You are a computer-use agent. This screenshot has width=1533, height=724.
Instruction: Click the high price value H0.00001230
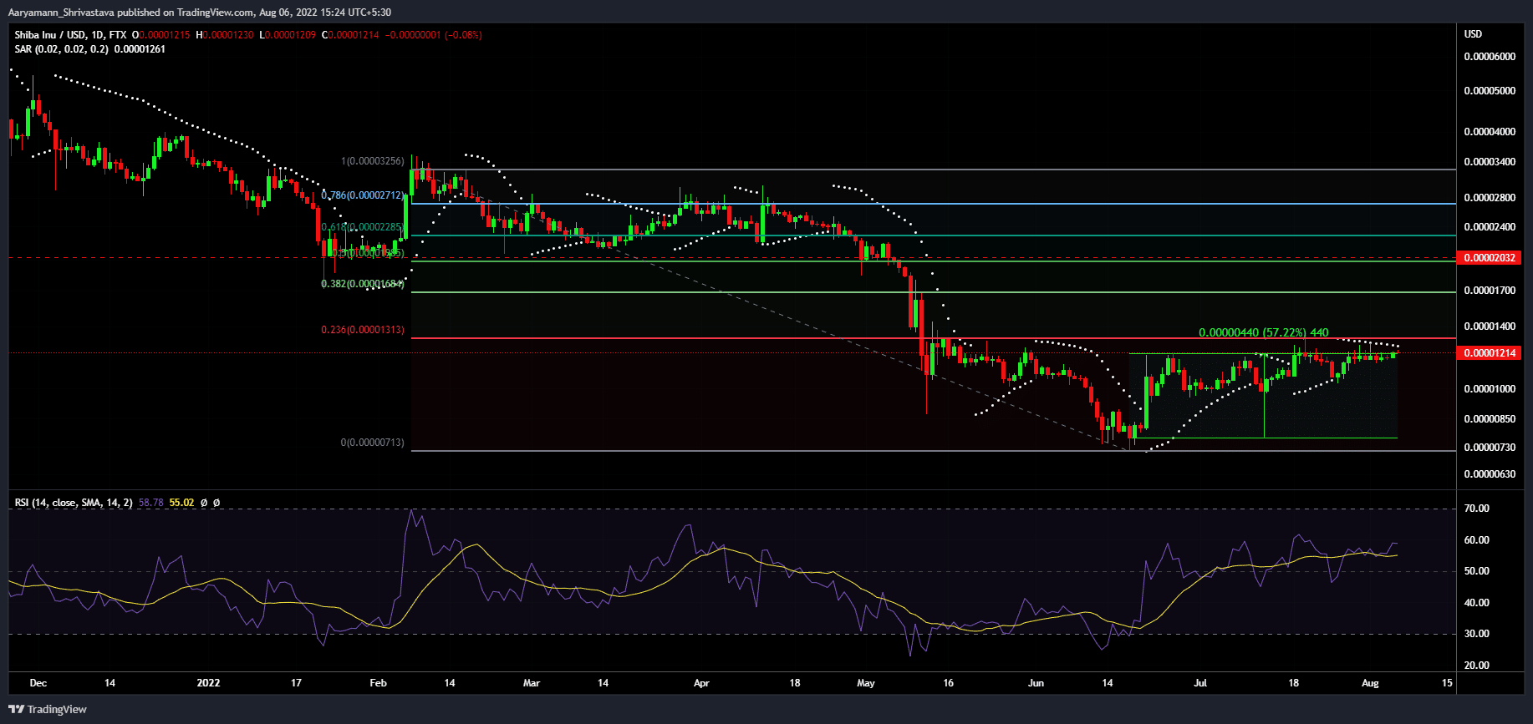point(224,35)
